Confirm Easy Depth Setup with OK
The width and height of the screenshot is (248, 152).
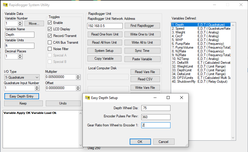(x=140, y=142)
